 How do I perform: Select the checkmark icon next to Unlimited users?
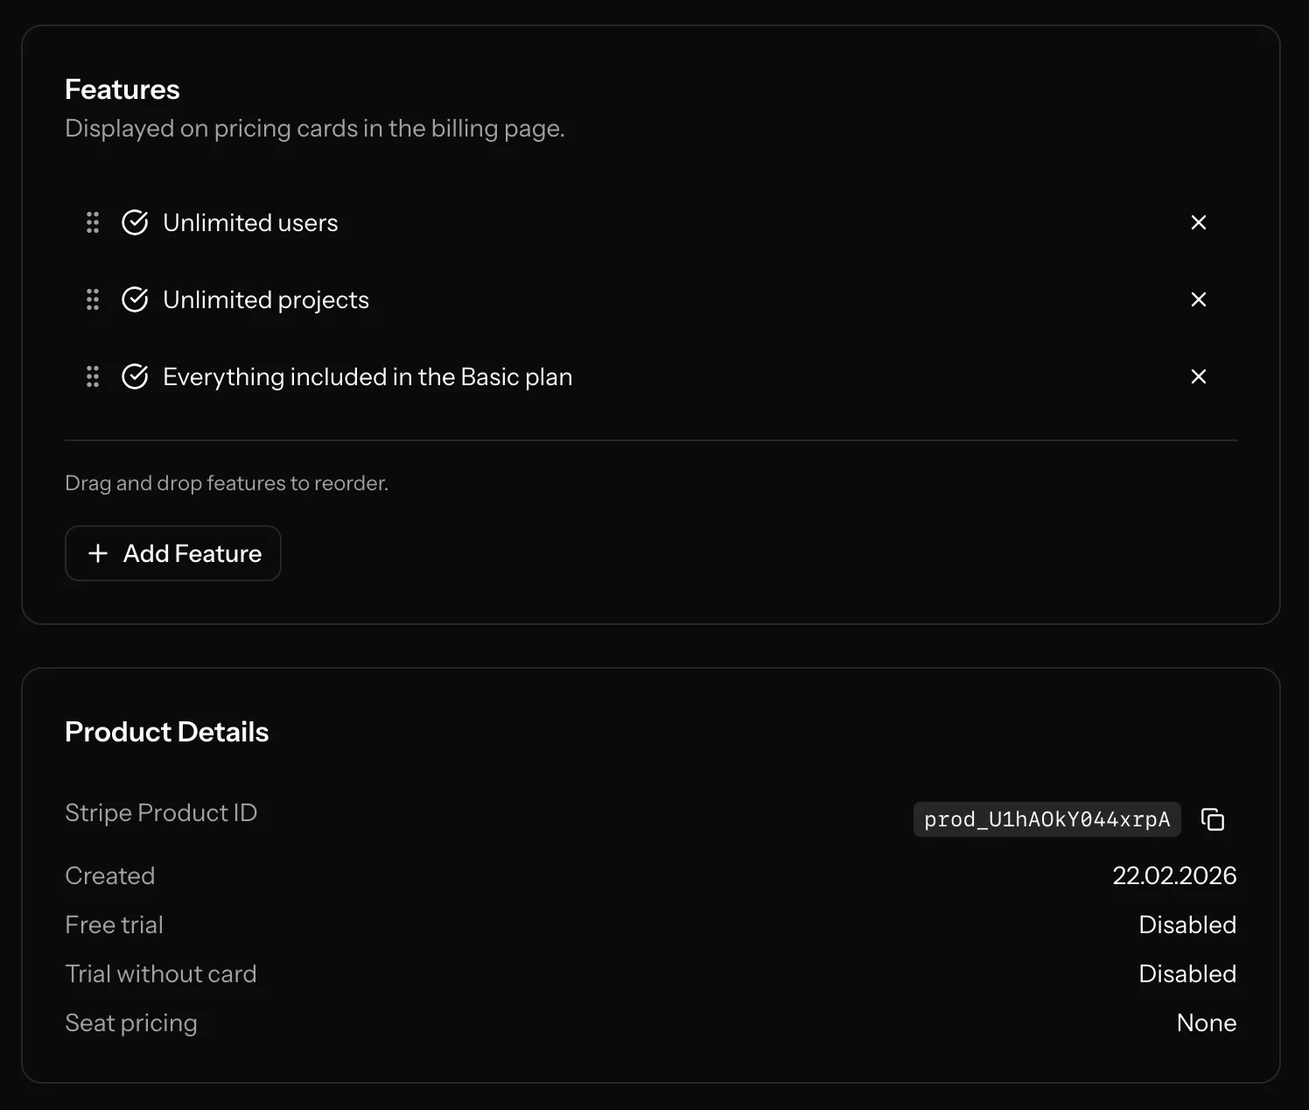[135, 222]
